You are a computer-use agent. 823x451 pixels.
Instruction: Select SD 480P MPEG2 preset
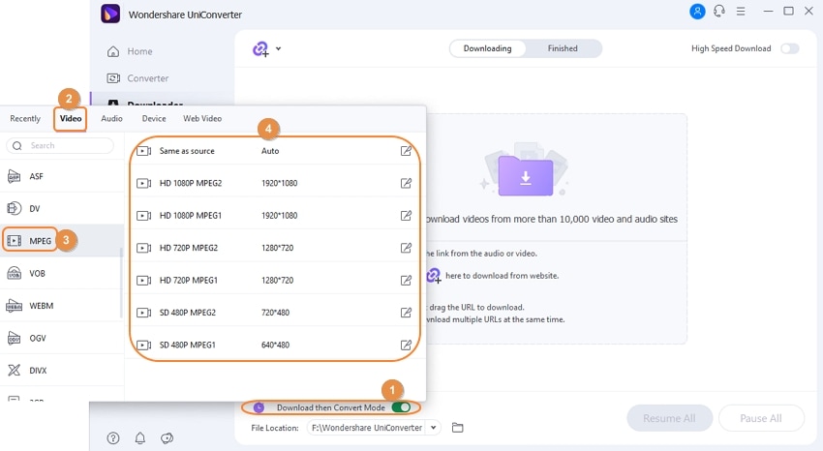click(275, 313)
